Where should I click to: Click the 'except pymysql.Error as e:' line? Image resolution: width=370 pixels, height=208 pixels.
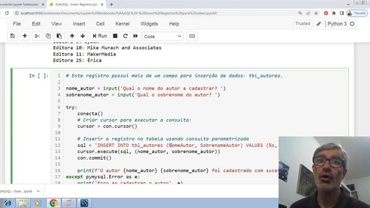pos(103,177)
